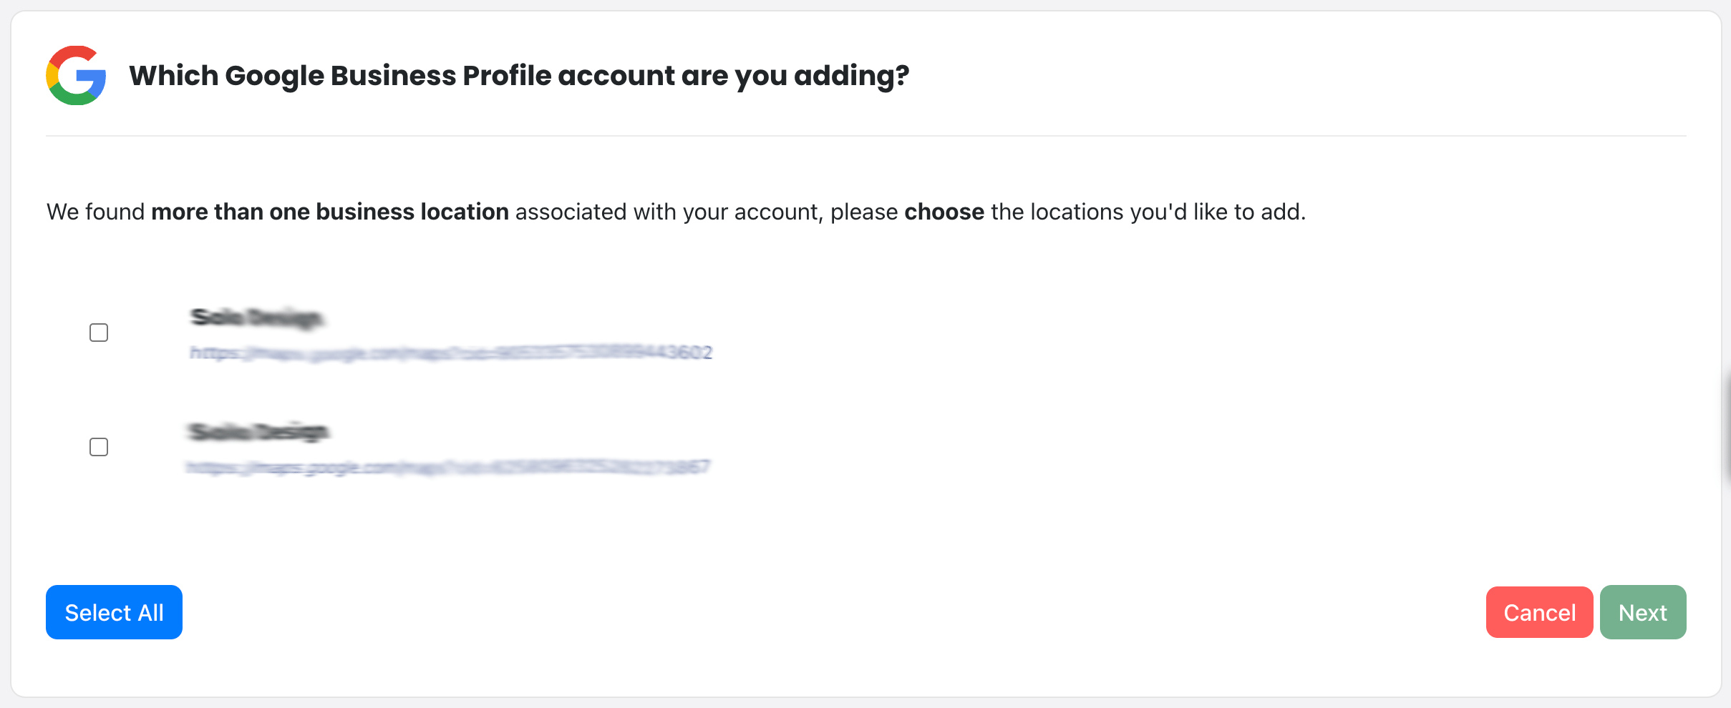Screen dimensions: 1731x708
Task: Click the scrollbar handle on the right edge
Action: click(1727, 429)
